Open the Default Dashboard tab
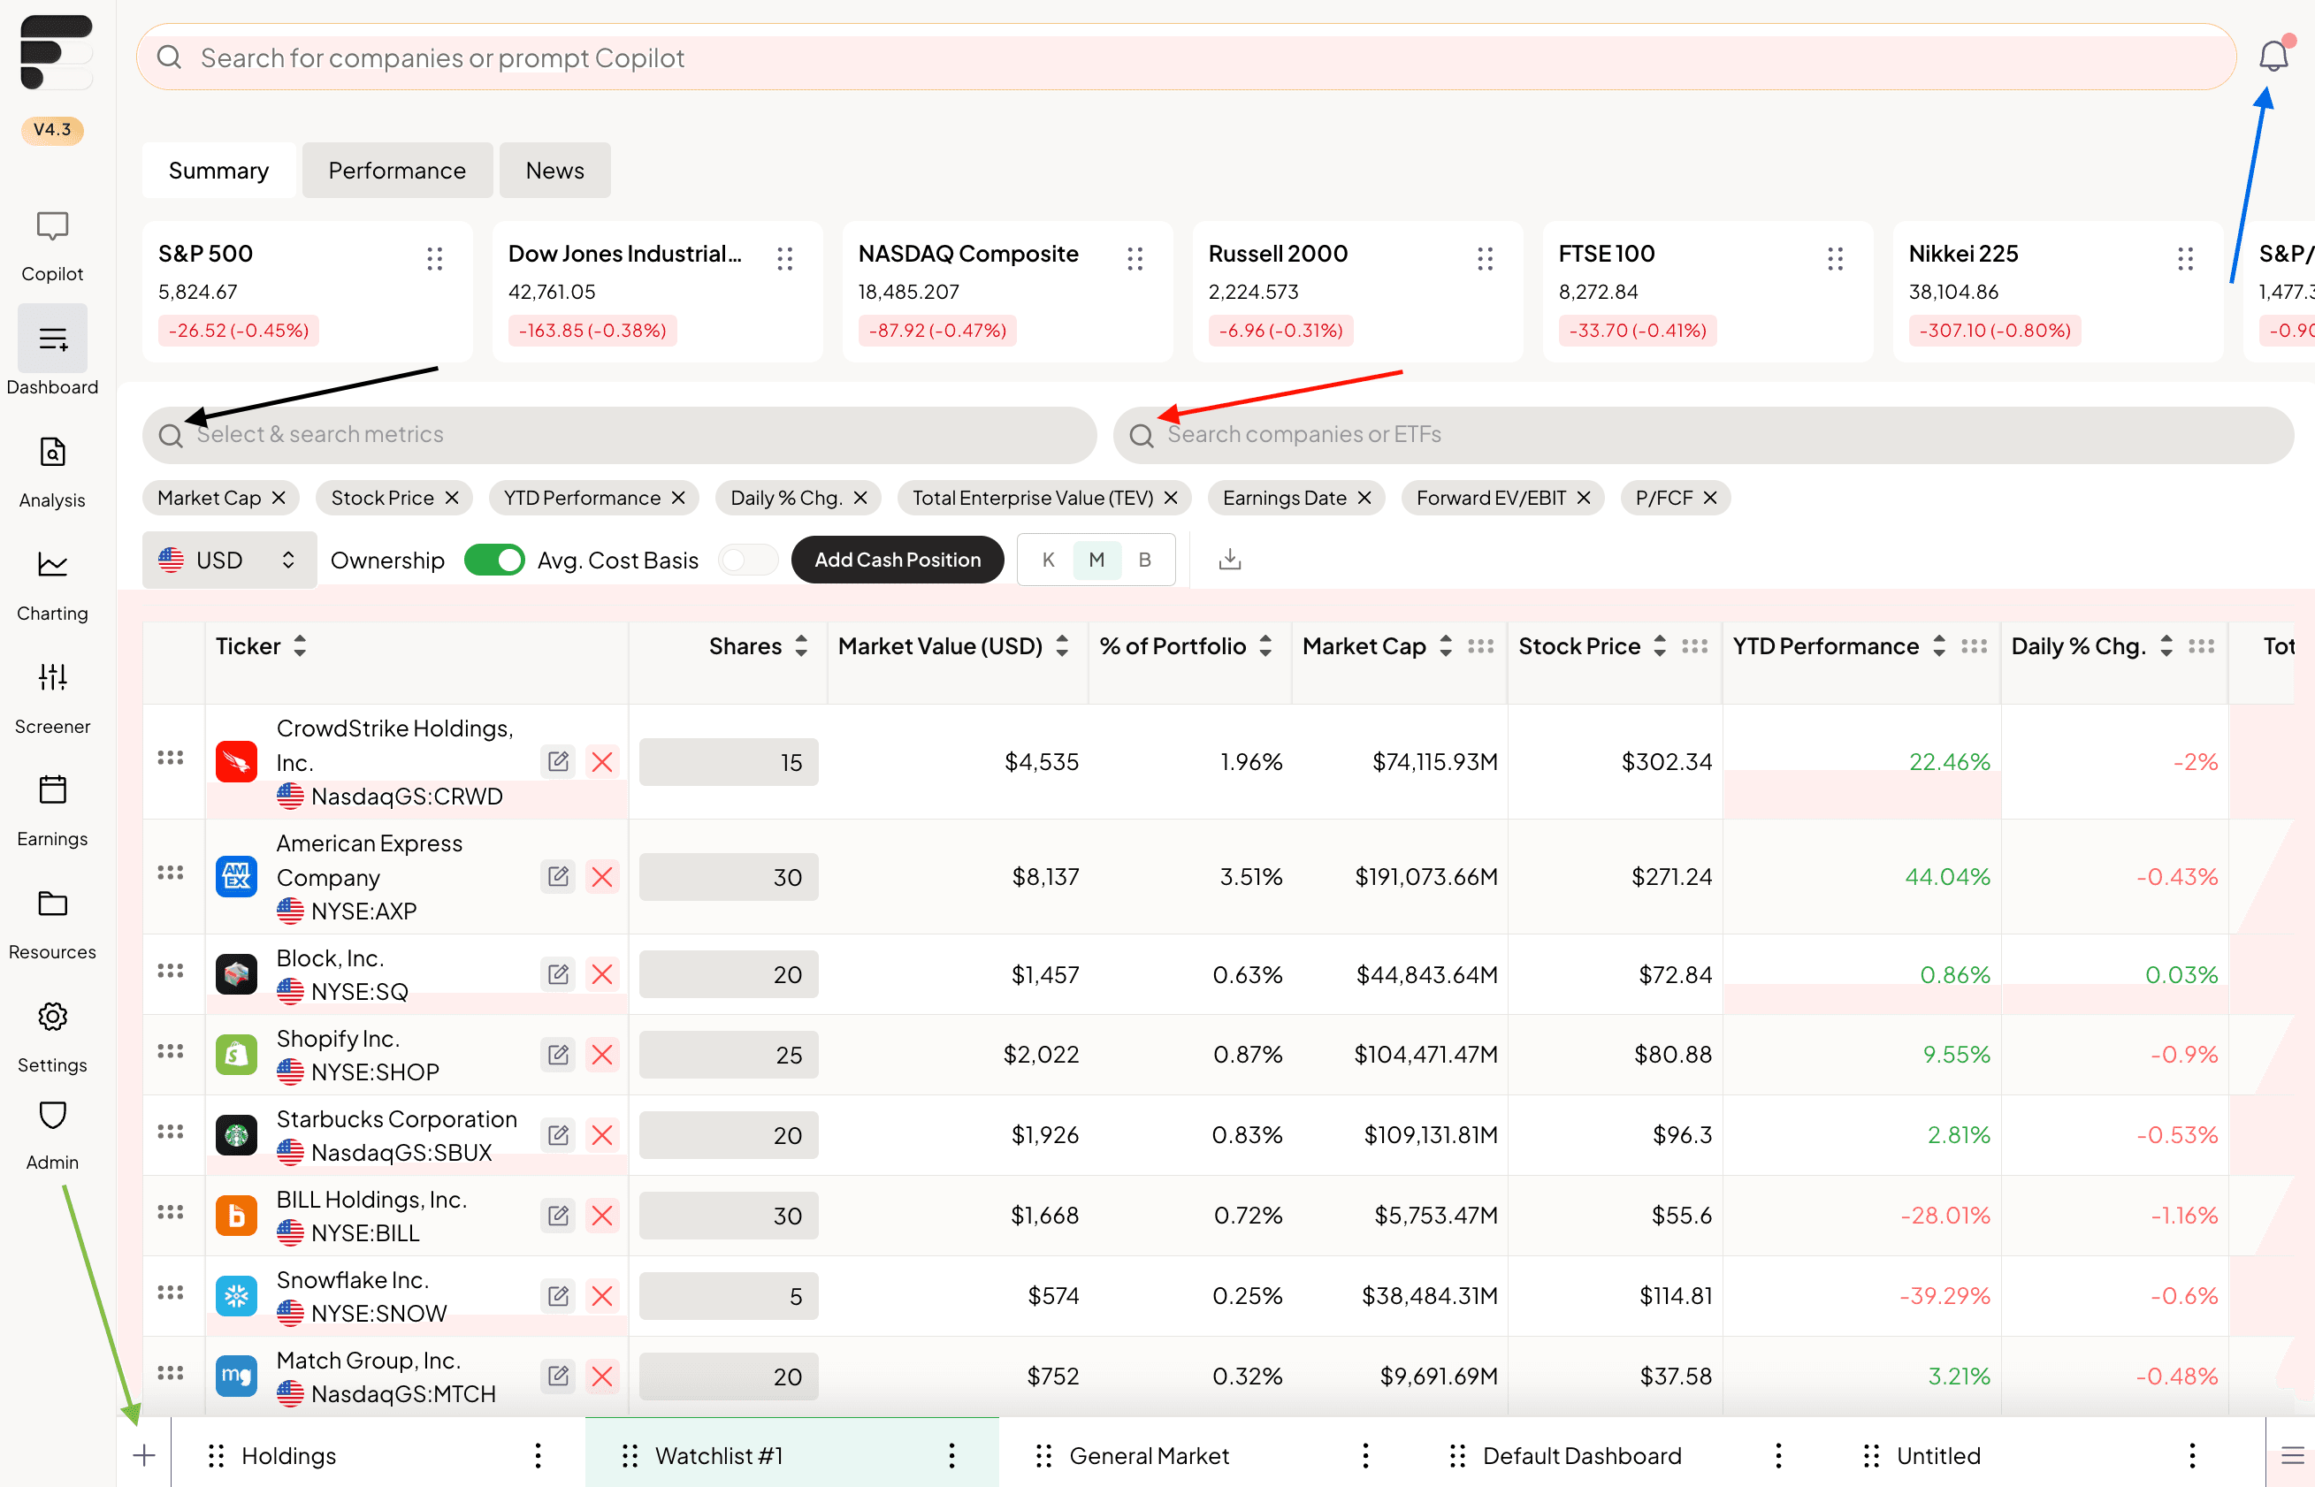 (1582, 1455)
